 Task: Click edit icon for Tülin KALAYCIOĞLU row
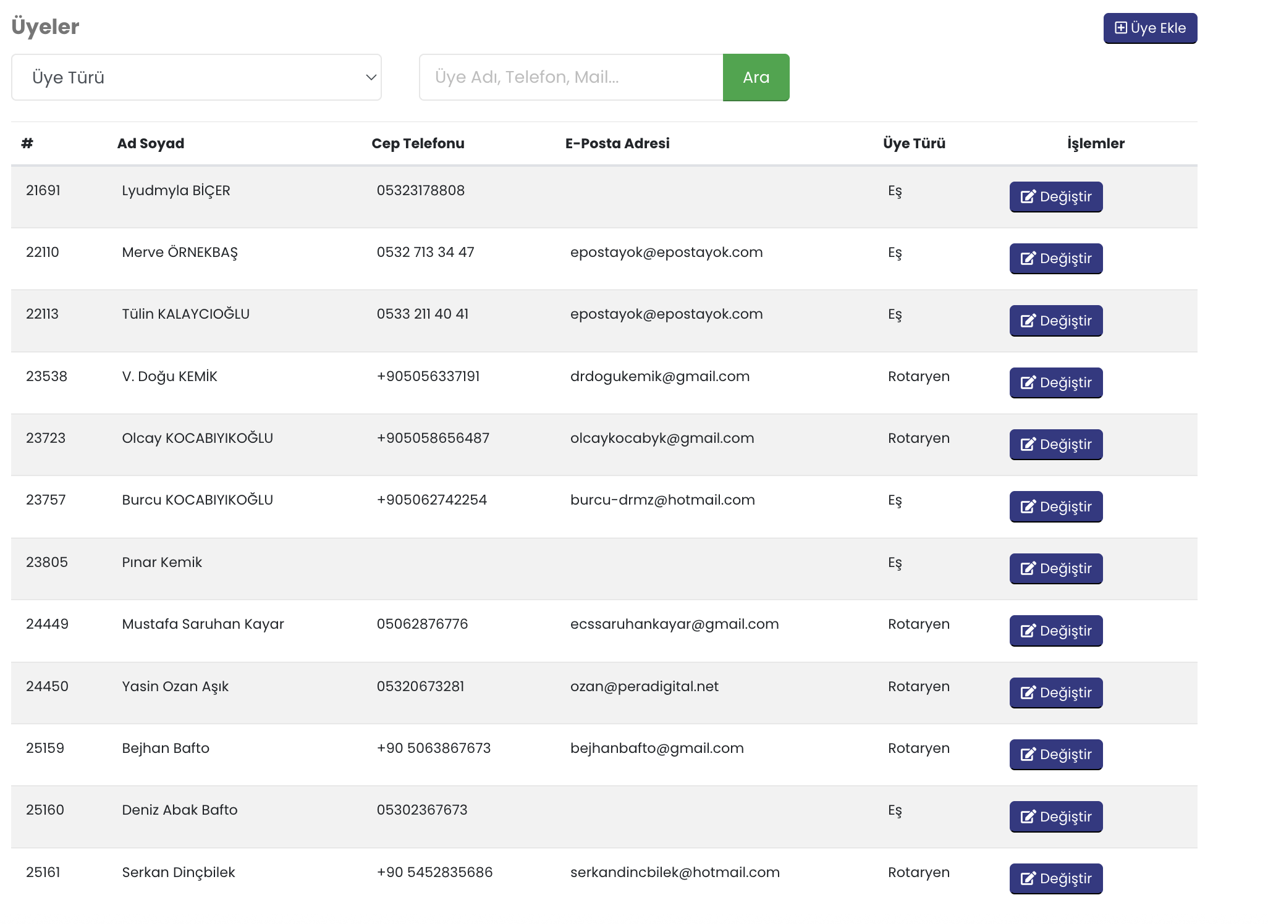1028,321
